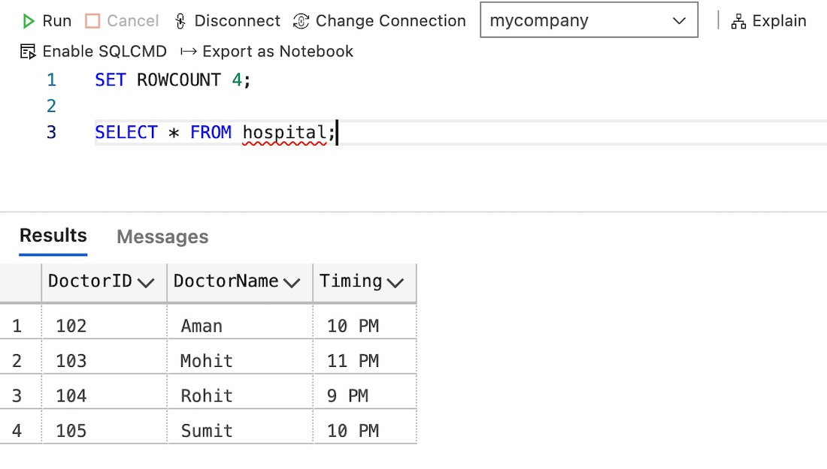Viewport: 827px width, 469px height.
Task: Click the cell with DoctorID 105
Action: coord(71,431)
